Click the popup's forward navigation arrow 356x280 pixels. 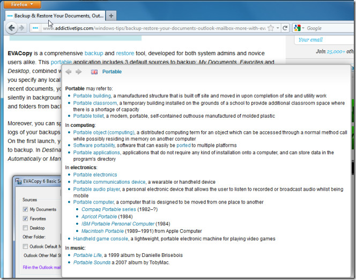pyautogui.click(x=79, y=72)
